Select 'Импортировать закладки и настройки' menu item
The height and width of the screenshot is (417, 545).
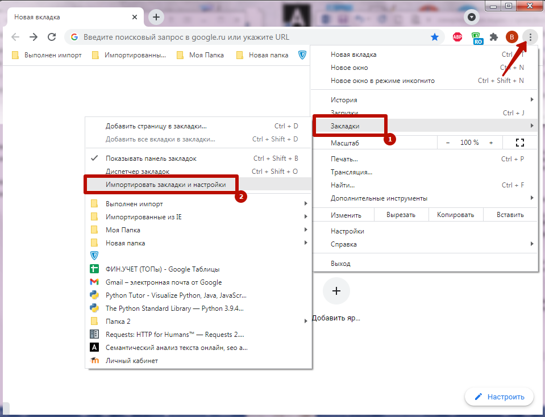165,185
